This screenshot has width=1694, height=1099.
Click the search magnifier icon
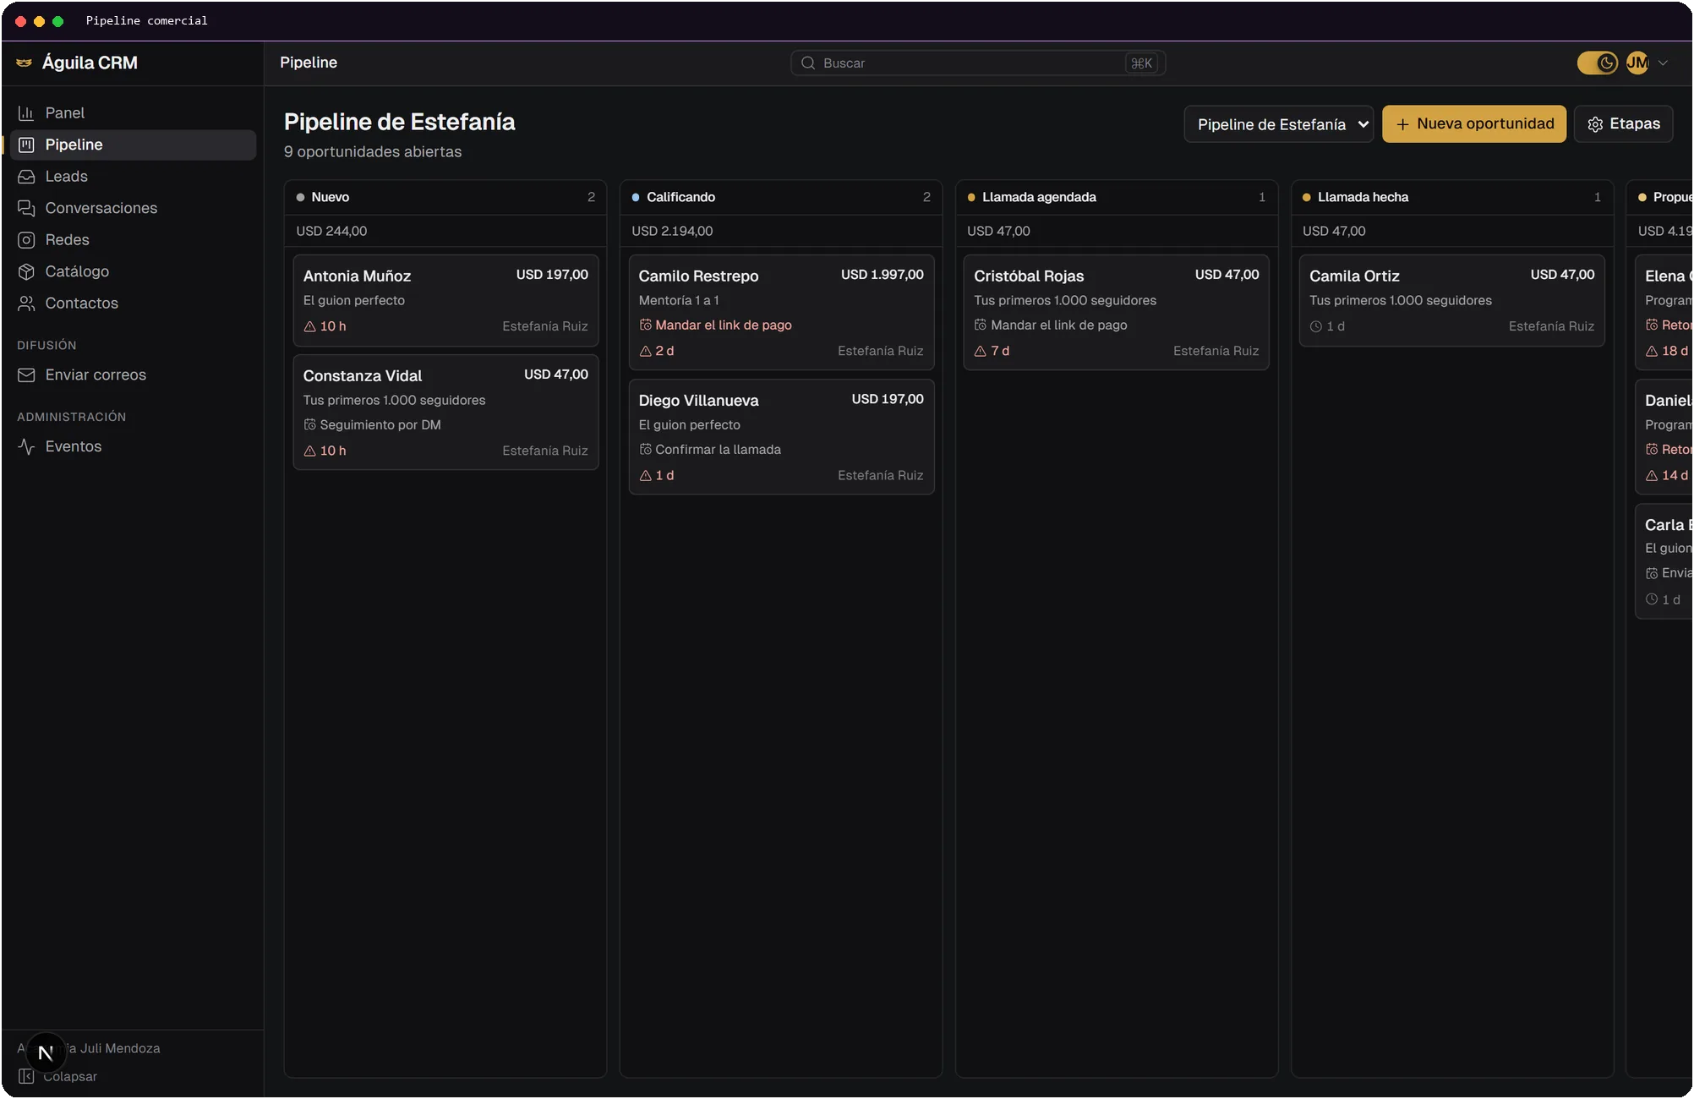[808, 63]
